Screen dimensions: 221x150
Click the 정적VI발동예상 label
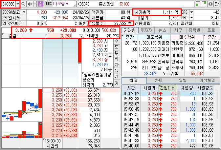98,75
